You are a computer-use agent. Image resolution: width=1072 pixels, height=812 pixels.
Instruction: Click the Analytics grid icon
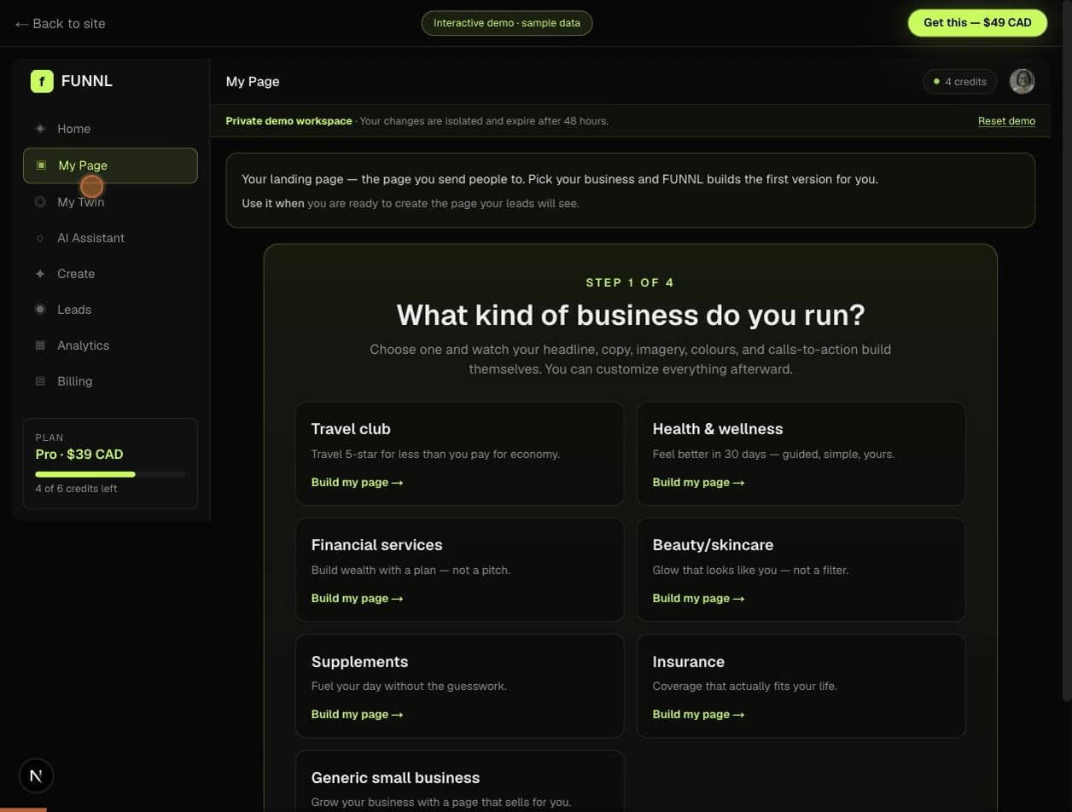click(x=40, y=345)
